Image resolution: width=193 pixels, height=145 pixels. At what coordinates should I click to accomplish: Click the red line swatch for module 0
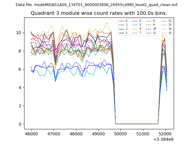point(121,21)
